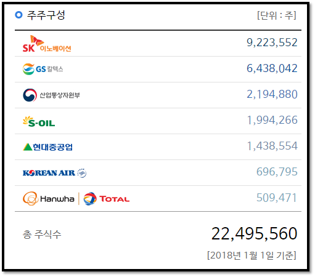Select the 총 주식수 label
This screenshot has width=315, height=277.
click(x=42, y=235)
